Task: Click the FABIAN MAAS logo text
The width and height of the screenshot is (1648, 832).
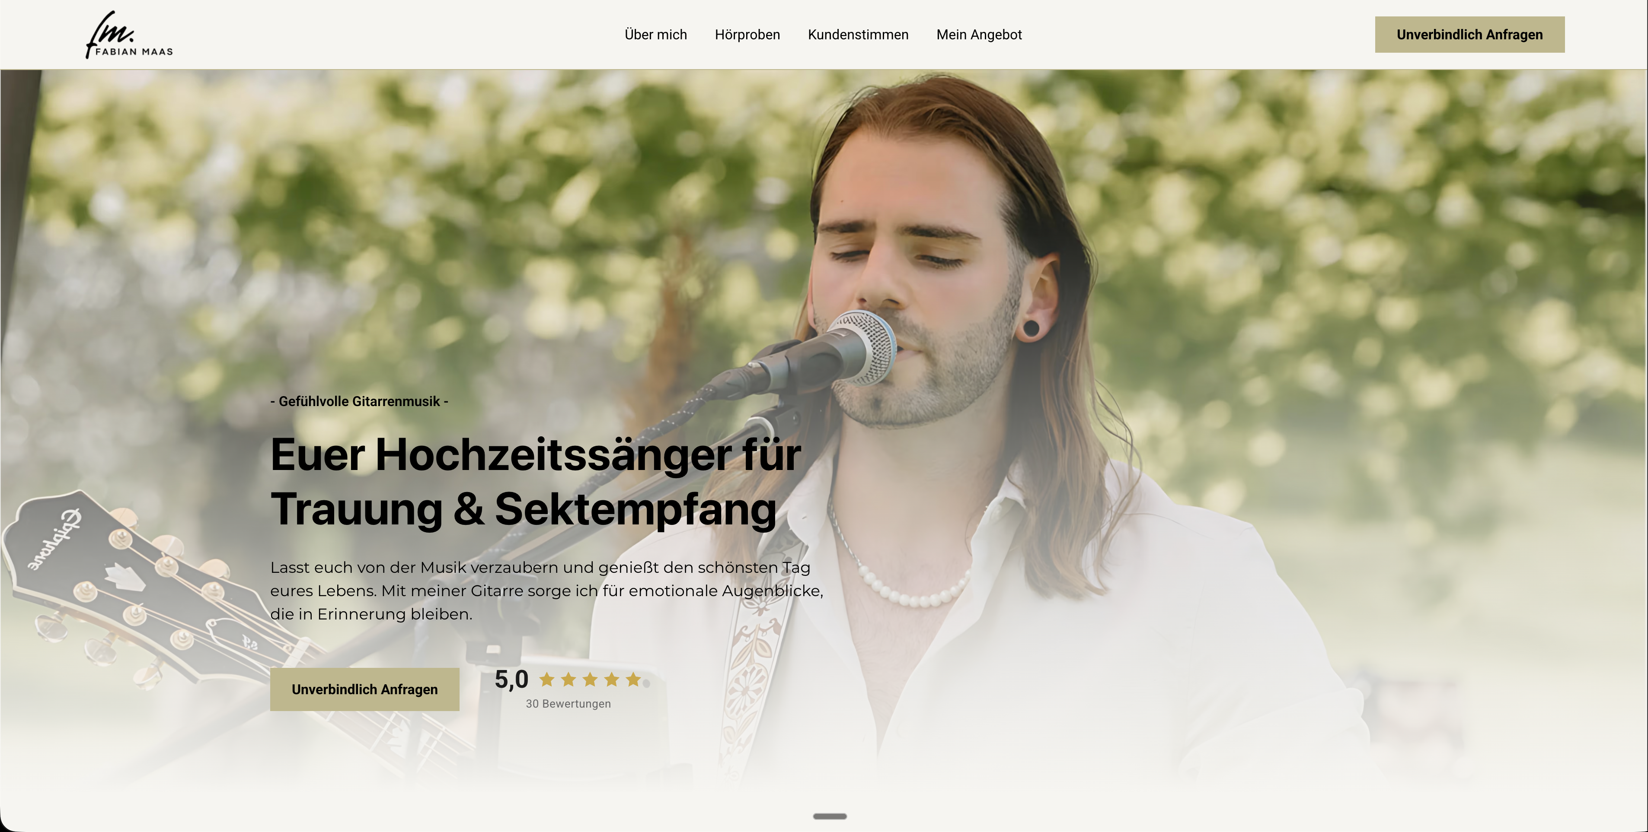Action: pos(134,52)
